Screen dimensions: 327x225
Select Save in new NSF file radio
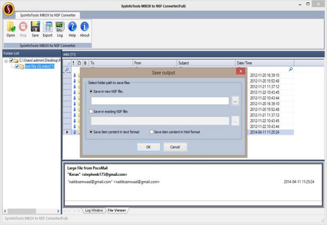91,92
